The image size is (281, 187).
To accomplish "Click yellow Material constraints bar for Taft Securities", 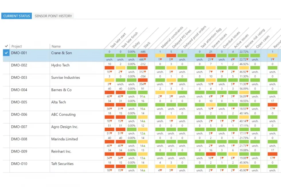I will pos(160,166).
